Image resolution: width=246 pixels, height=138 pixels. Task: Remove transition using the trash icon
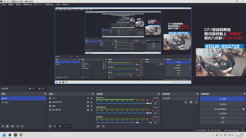pos(191,102)
